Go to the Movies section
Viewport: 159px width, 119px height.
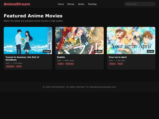coord(71,4)
